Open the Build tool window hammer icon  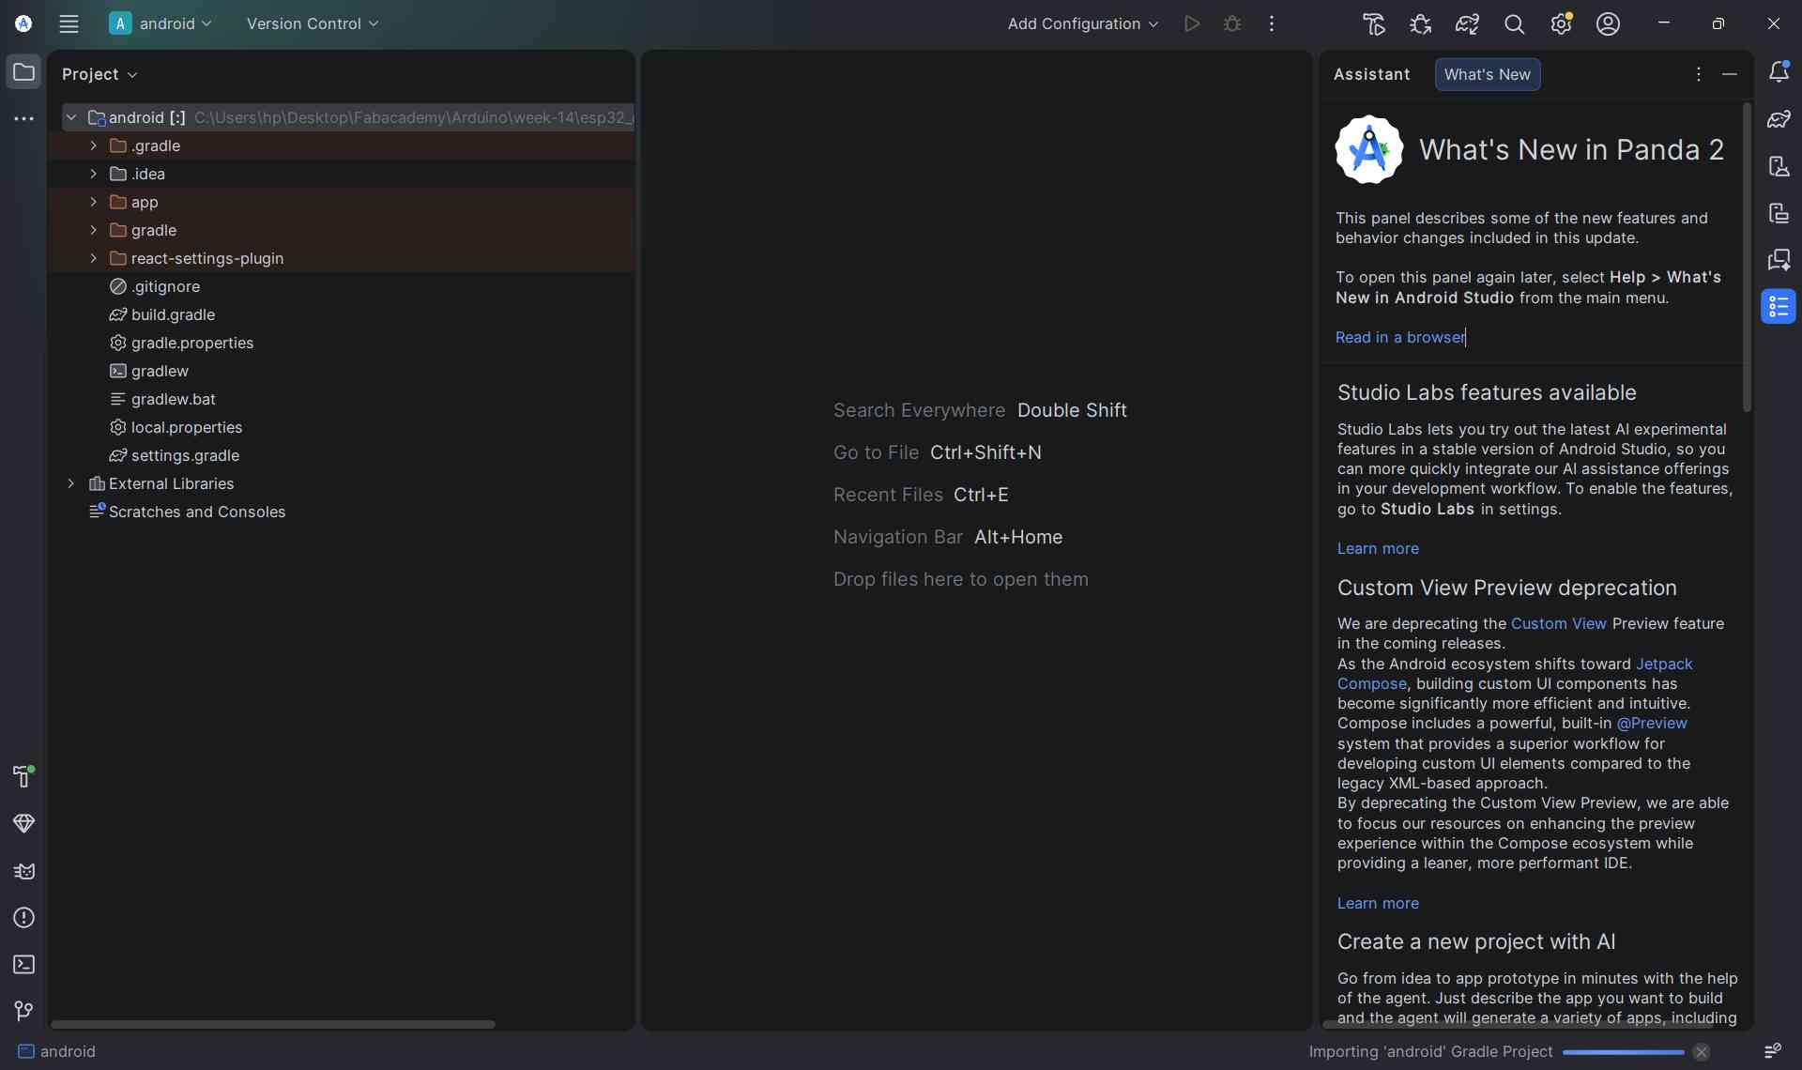[23, 776]
